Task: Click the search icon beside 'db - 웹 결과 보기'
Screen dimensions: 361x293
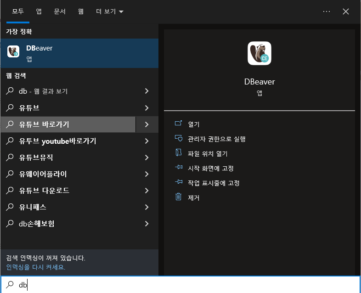Action: click(10, 91)
